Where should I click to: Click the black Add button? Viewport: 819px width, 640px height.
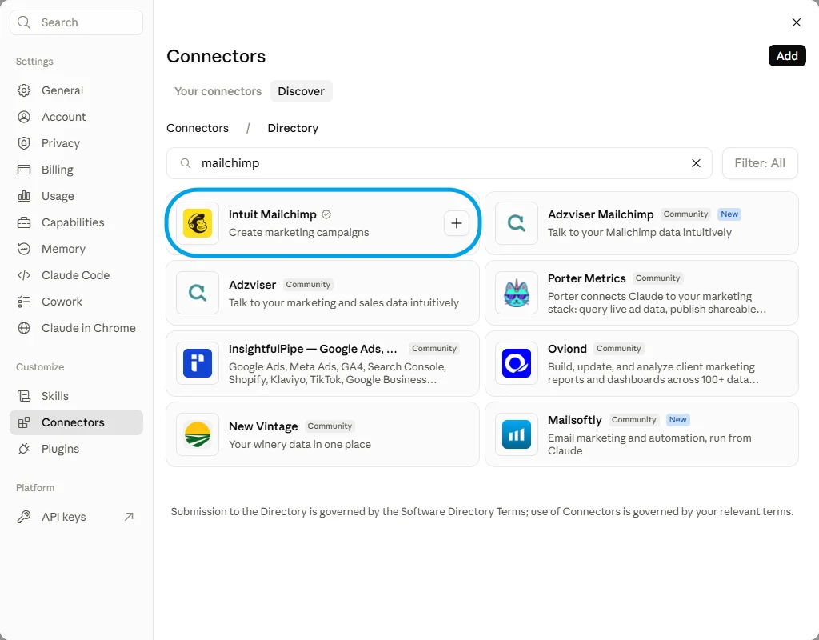pos(787,56)
